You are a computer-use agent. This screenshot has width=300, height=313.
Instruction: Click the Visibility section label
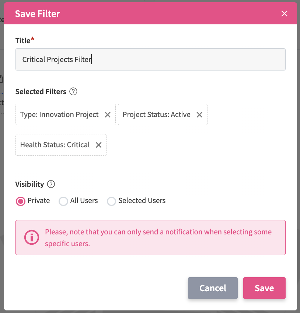click(x=29, y=184)
